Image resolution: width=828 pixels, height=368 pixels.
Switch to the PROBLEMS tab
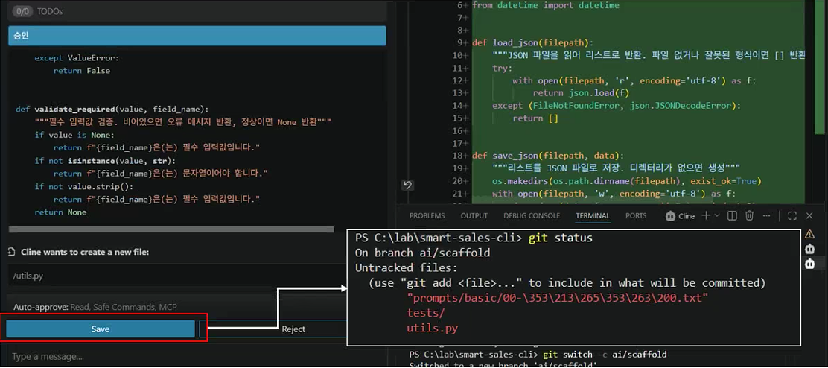tap(427, 215)
